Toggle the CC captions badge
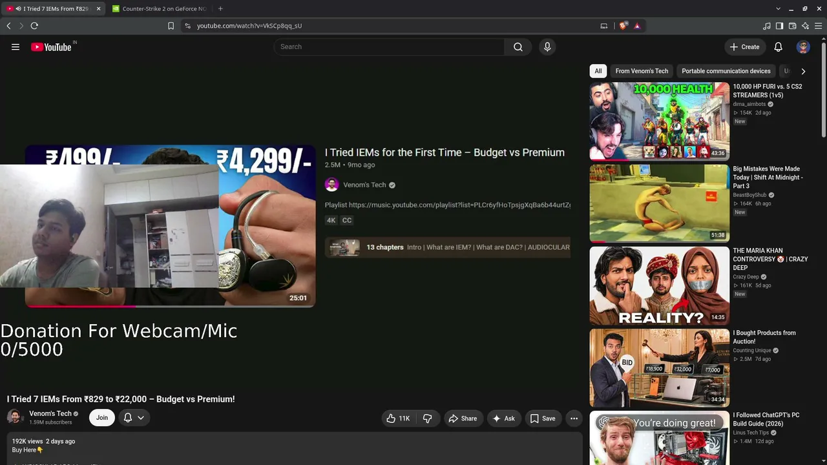 pos(347,220)
